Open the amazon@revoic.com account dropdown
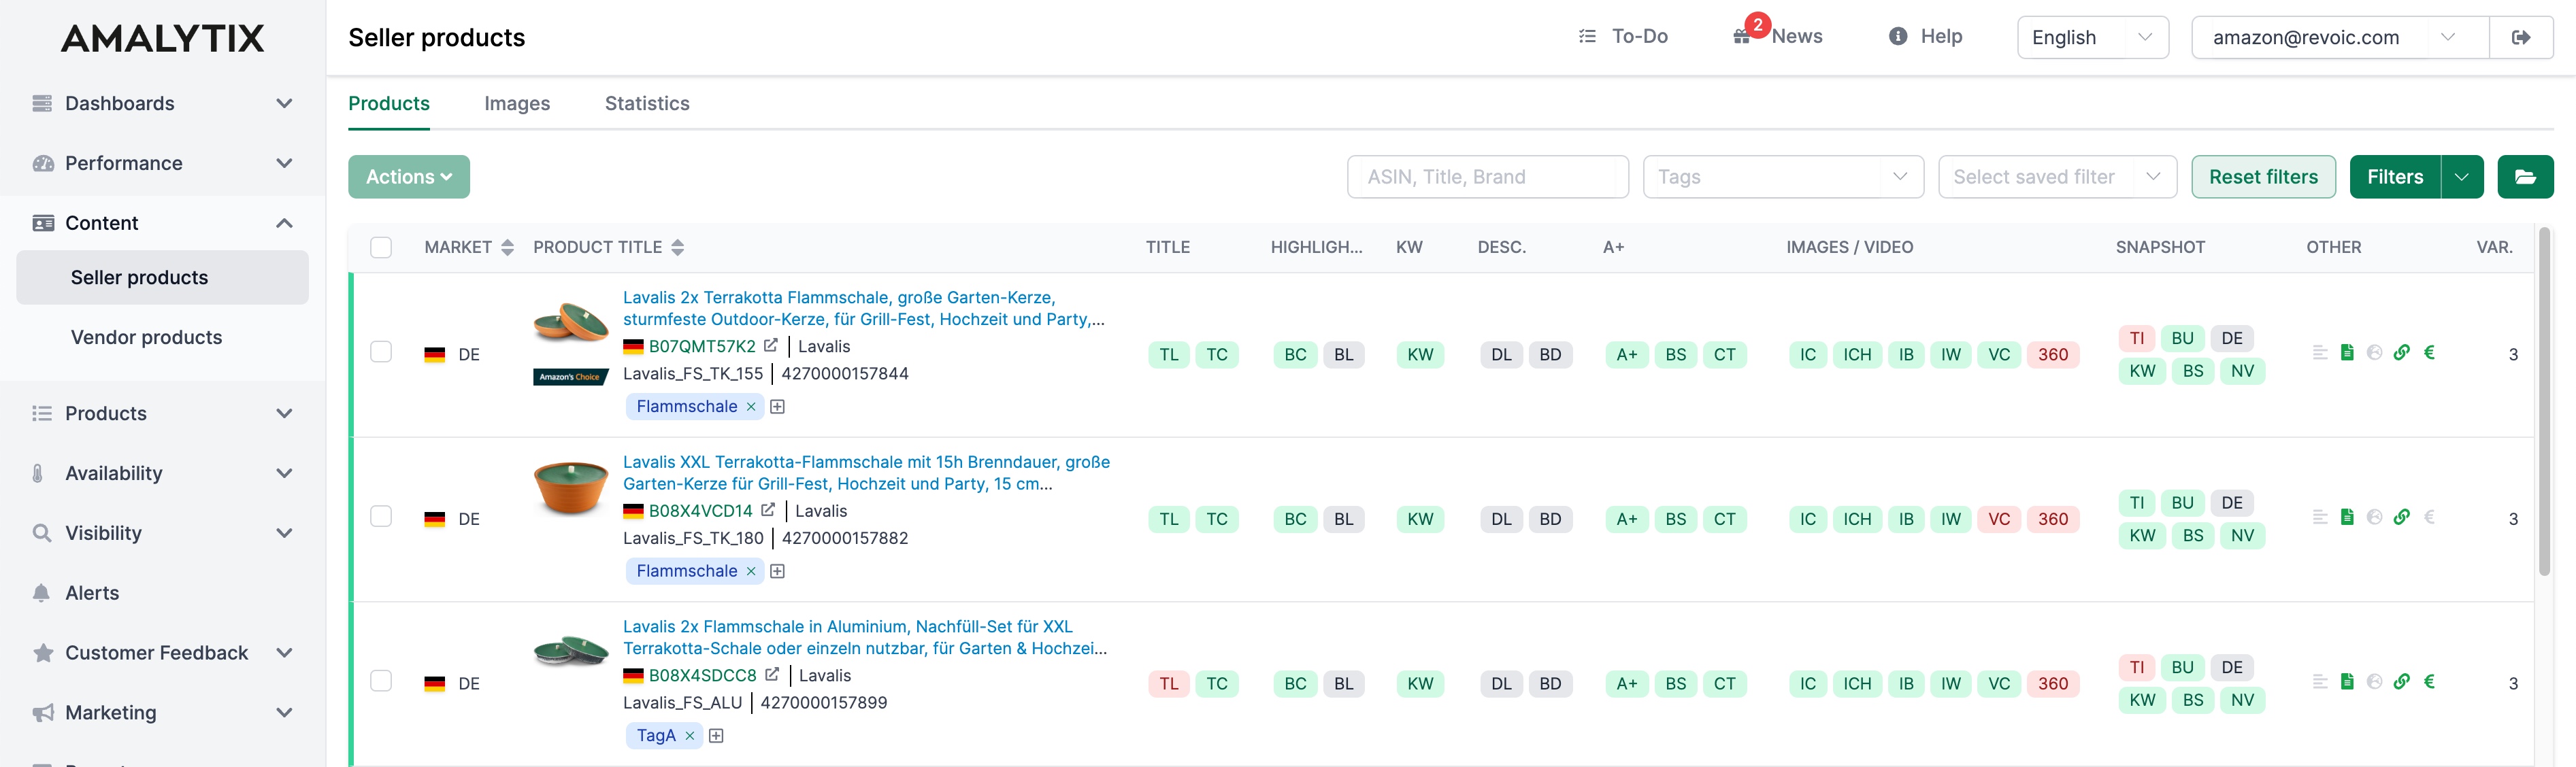The height and width of the screenshot is (767, 2576). [2339, 37]
